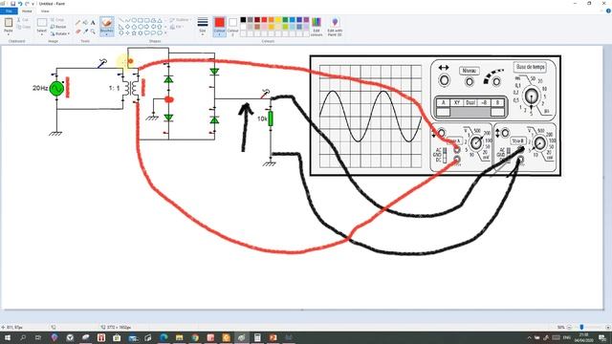Redo with the quick access Redo arrow
This screenshot has width=612, height=344.
pos(27,4)
